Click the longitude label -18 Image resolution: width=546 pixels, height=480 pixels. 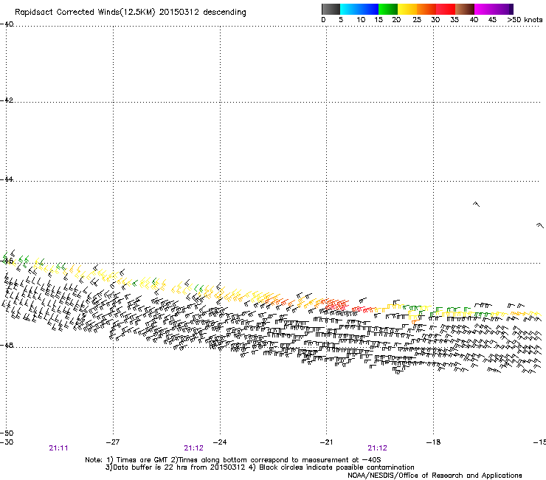point(434,442)
